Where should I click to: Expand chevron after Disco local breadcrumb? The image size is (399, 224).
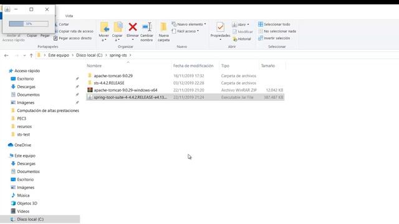pos(106,55)
